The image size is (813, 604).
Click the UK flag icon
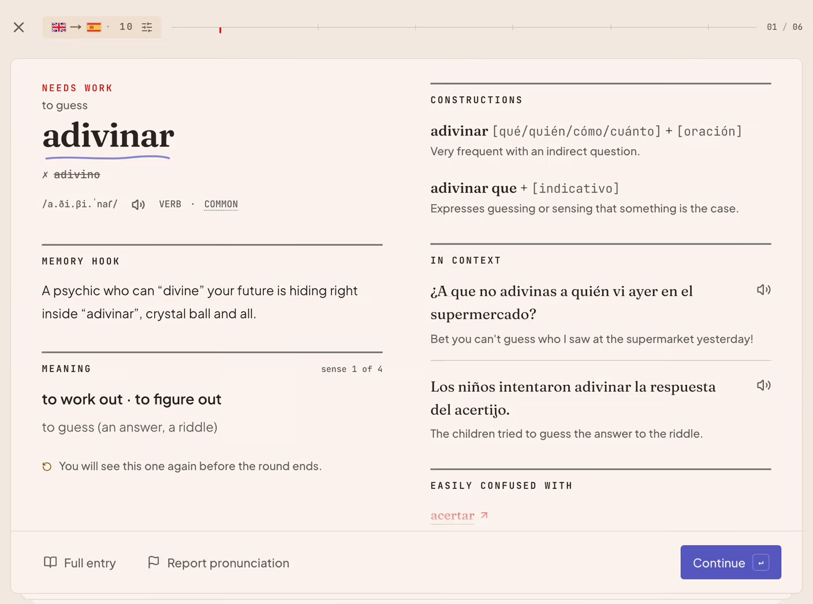(x=59, y=27)
